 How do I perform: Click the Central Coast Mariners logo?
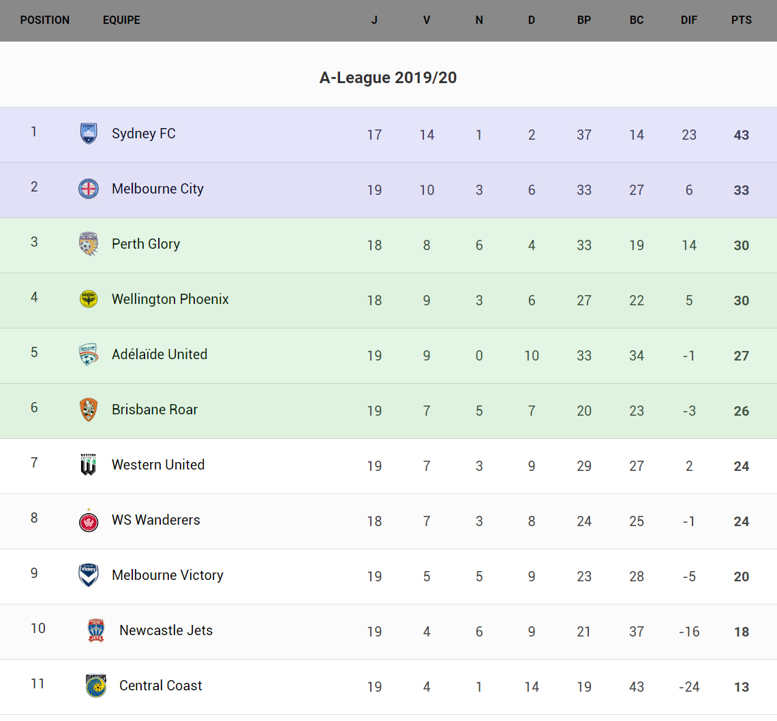point(96,686)
